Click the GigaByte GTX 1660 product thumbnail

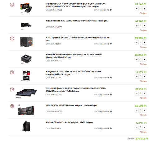[26, 8]
